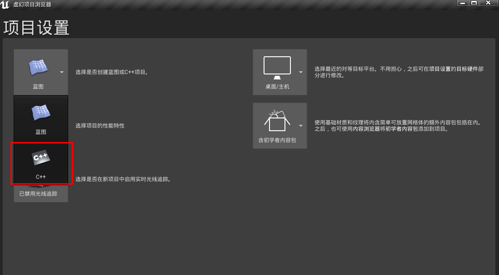The image size is (499, 275).
Task: Click the starter content box icon
Action: click(x=277, y=121)
